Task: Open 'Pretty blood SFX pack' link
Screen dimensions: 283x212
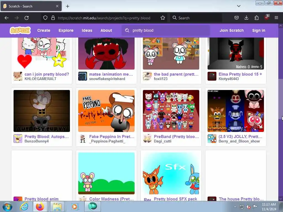Action: click(175, 199)
